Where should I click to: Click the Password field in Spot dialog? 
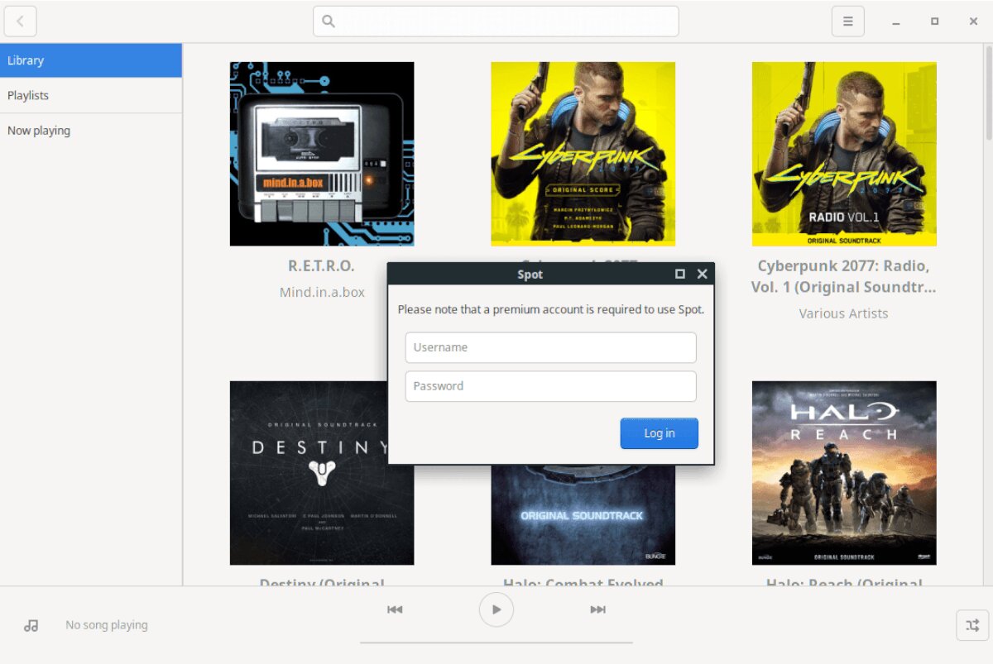click(x=550, y=385)
